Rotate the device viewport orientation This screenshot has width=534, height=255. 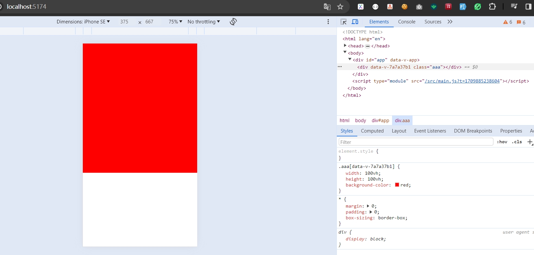click(233, 22)
